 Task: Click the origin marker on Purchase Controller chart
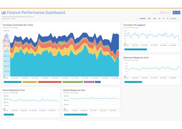pyautogui.click(x=4, y=76)
